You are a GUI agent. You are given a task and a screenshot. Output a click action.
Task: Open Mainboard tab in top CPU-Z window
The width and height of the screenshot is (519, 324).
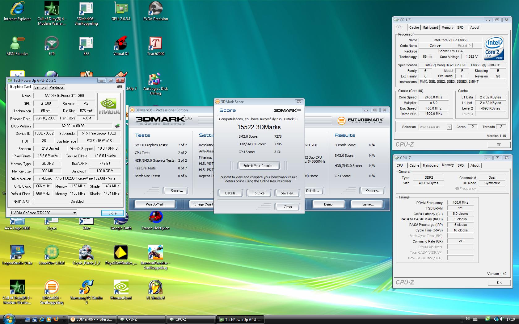pyautogui.click(x=430, y=27)
